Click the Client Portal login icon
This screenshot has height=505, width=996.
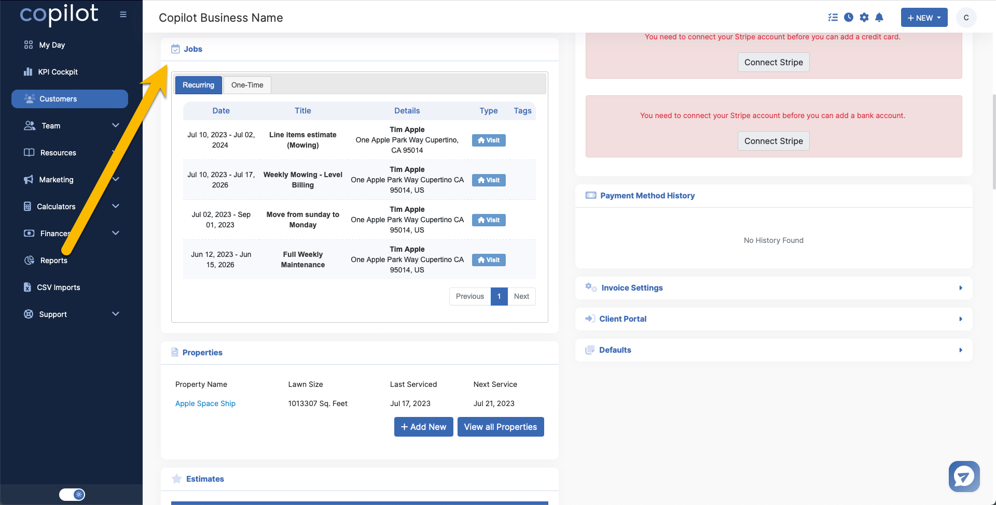point(590,319)
